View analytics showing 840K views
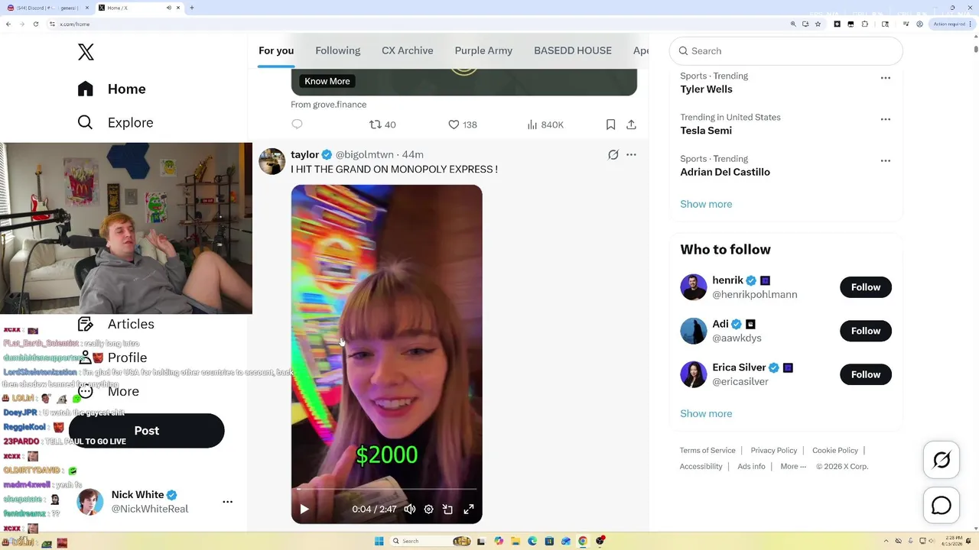The image size is (979, 550). (x=545, y=125)
